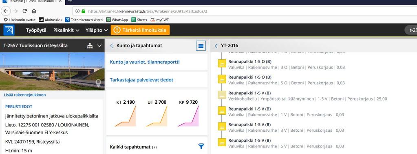This screenshot has width=417, height=154.
Task: Click the bridge photo thumbnail
Action: [52, 71]
